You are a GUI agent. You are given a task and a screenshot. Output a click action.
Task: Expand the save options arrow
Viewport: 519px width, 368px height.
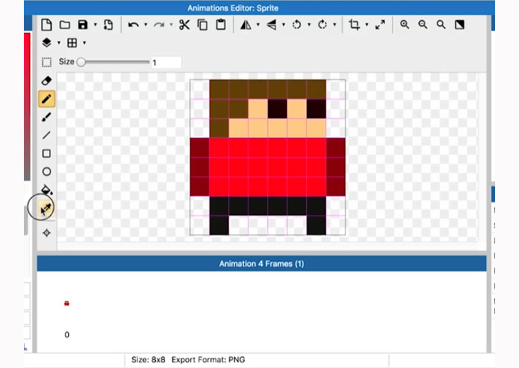(x=95, y=24)
